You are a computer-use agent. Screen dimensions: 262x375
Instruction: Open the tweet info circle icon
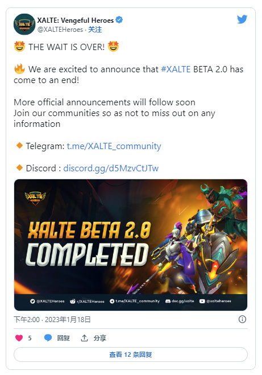(x=242, y=319)
